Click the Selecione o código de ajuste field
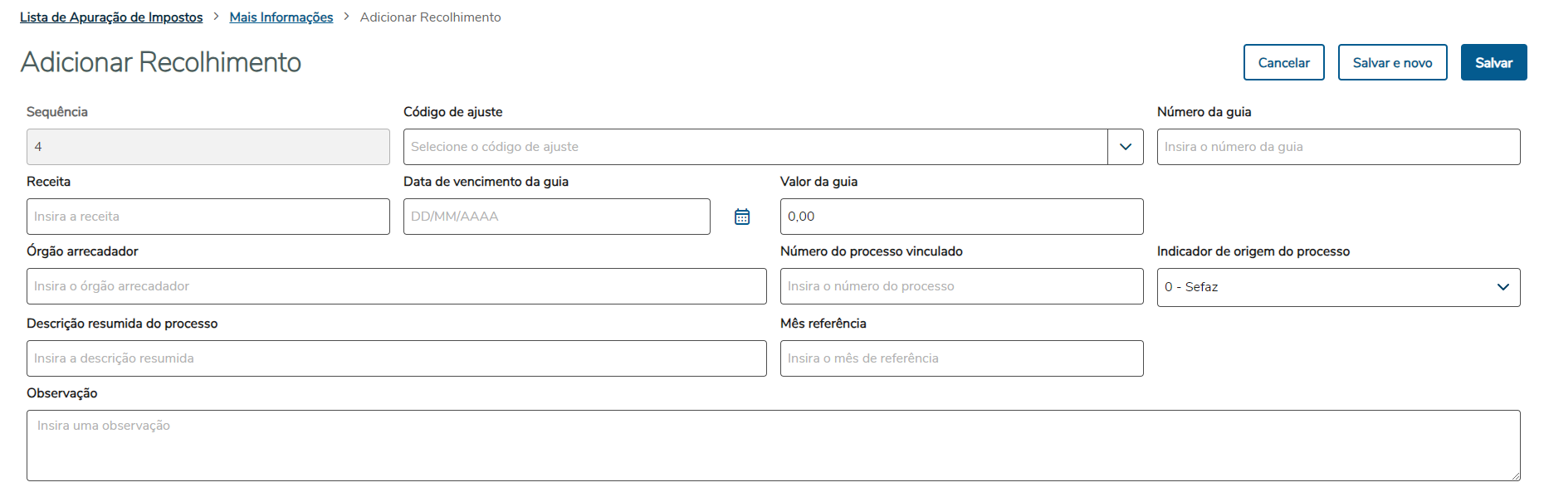 coord(755,147)
